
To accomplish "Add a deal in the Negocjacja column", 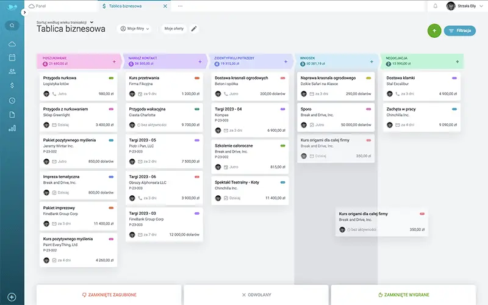I will tap(457, 62).
